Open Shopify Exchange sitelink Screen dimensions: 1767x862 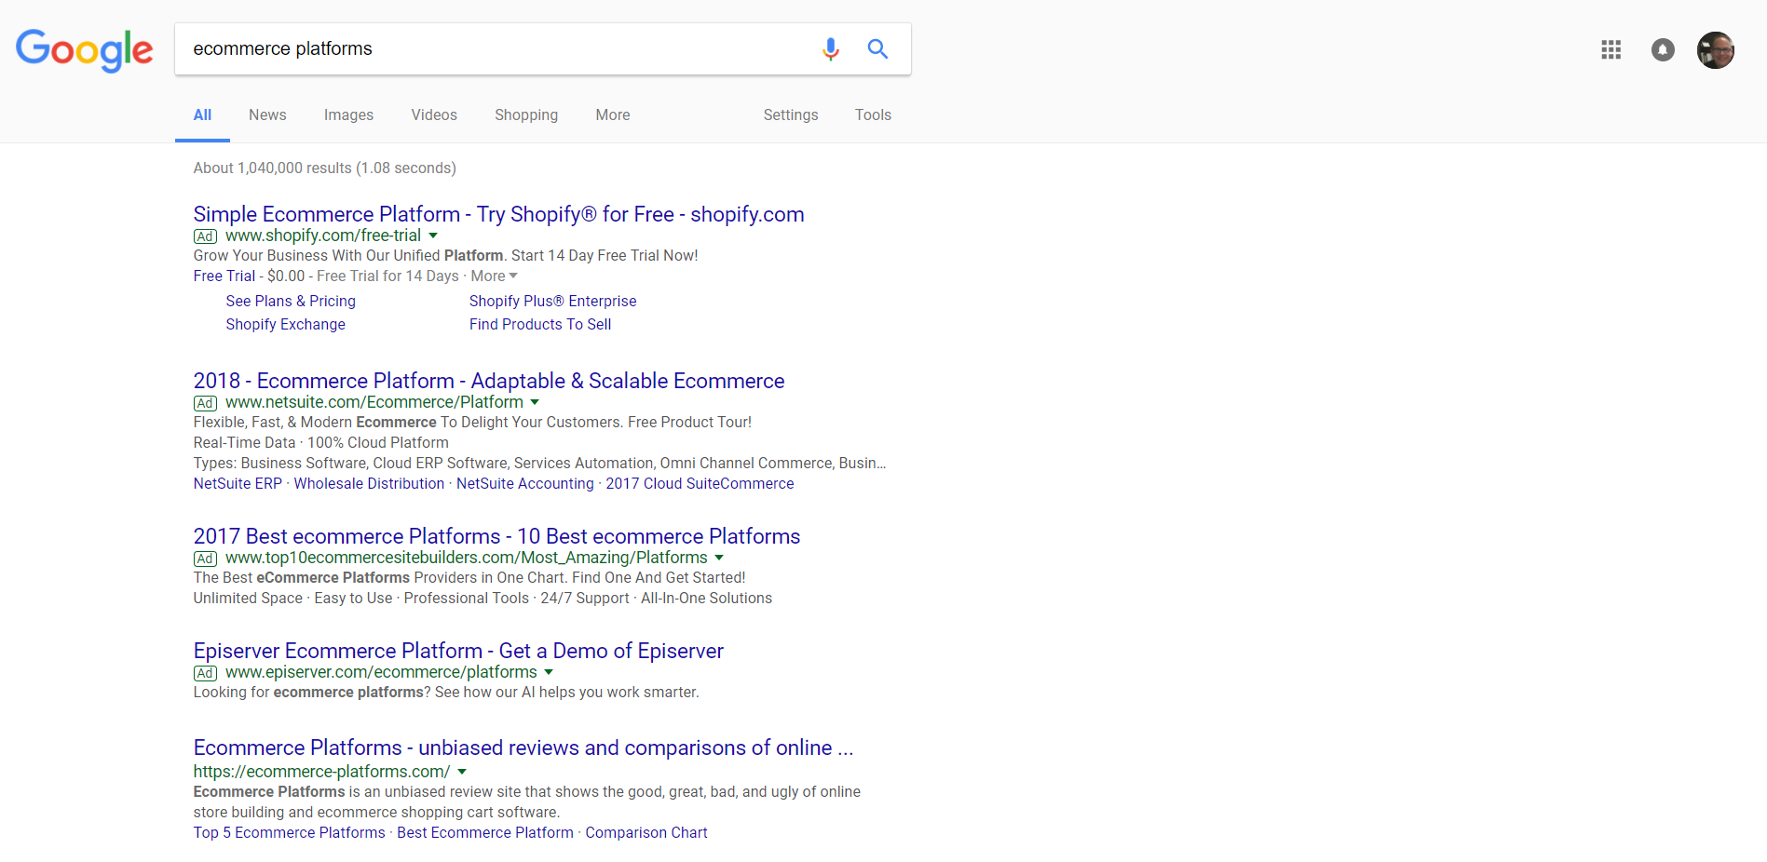tap(285, 325)
